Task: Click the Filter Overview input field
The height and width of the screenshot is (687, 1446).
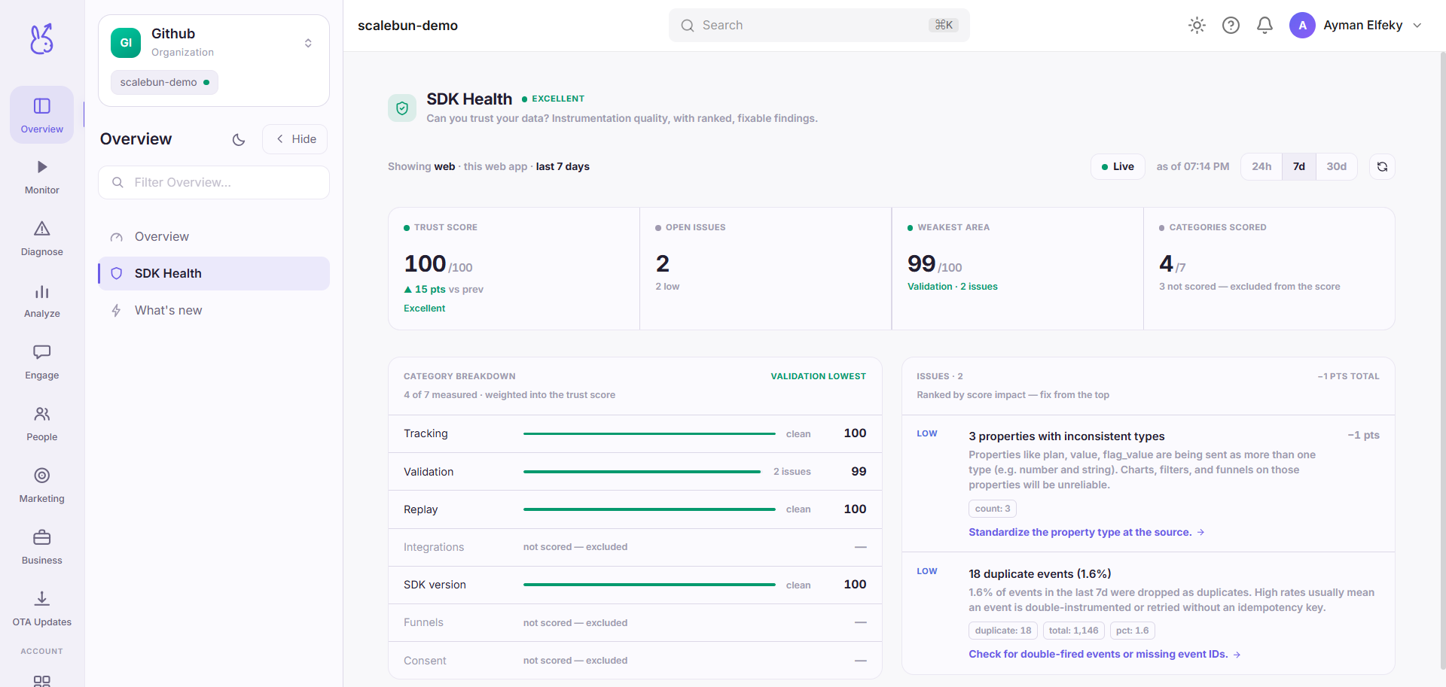Action: click(x=214, y=182)
